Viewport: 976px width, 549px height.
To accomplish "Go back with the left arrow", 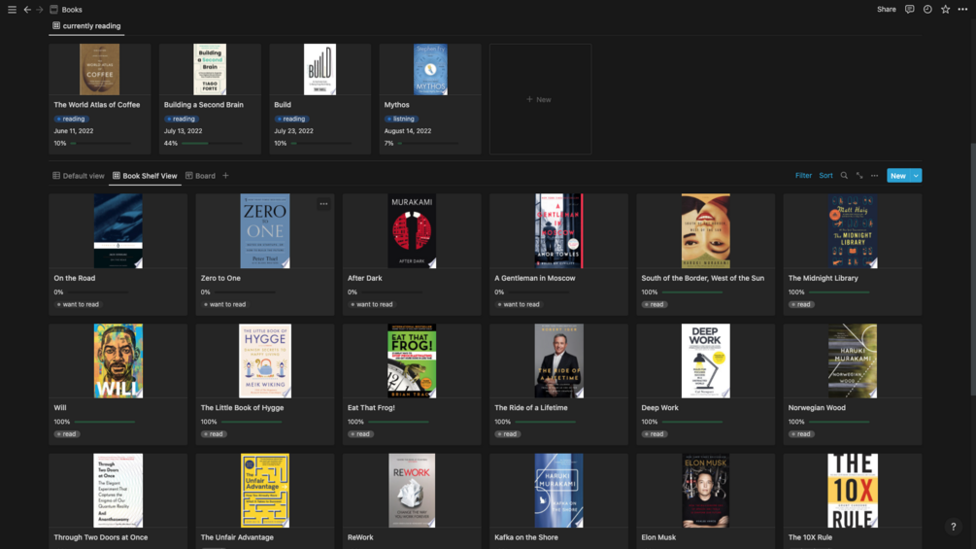I will (x=27, y=10).
